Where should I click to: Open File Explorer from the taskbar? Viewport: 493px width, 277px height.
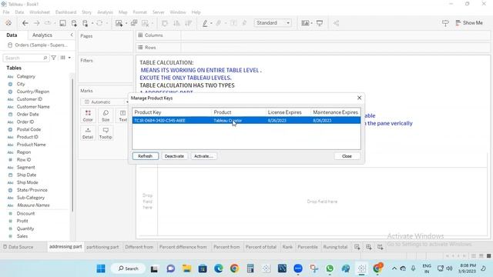click(186, 269)
